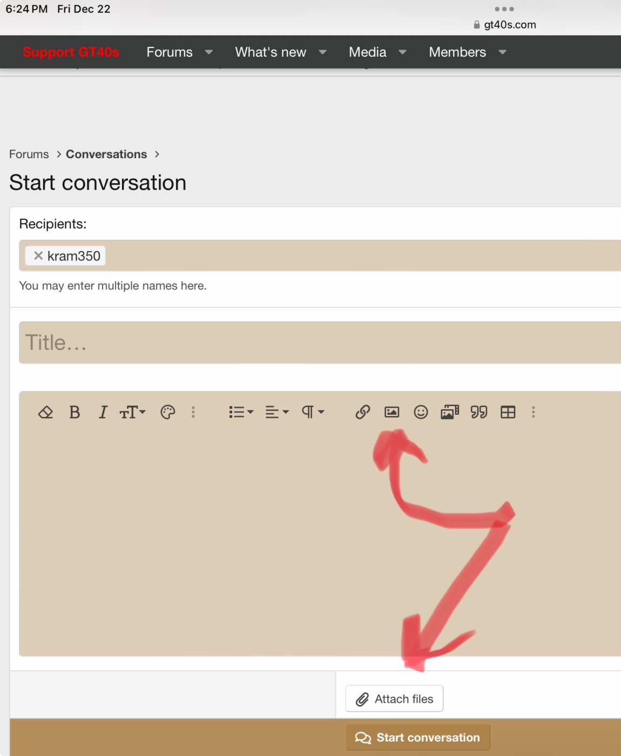The image size is (621, 756).
Task: Click the Insert quote icon
Action: (x=479, y=413)
